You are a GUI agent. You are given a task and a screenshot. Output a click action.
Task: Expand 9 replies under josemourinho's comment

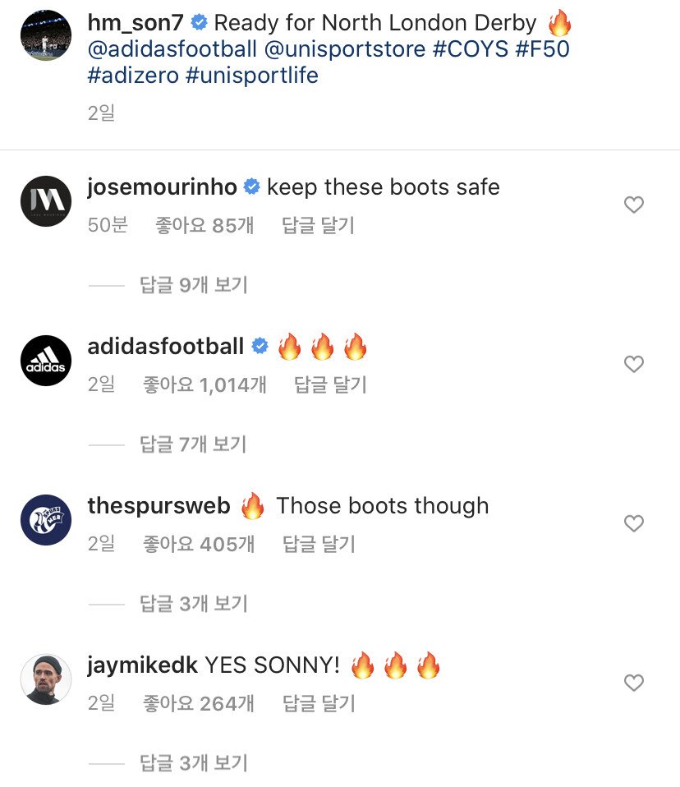coord(193,285)
